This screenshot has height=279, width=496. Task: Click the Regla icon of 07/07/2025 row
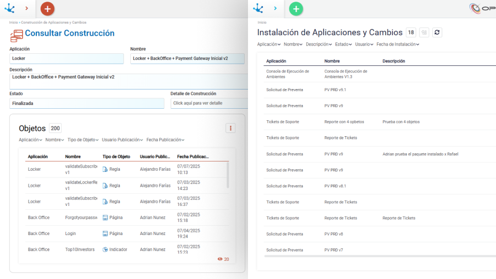[x=105, y=169]
